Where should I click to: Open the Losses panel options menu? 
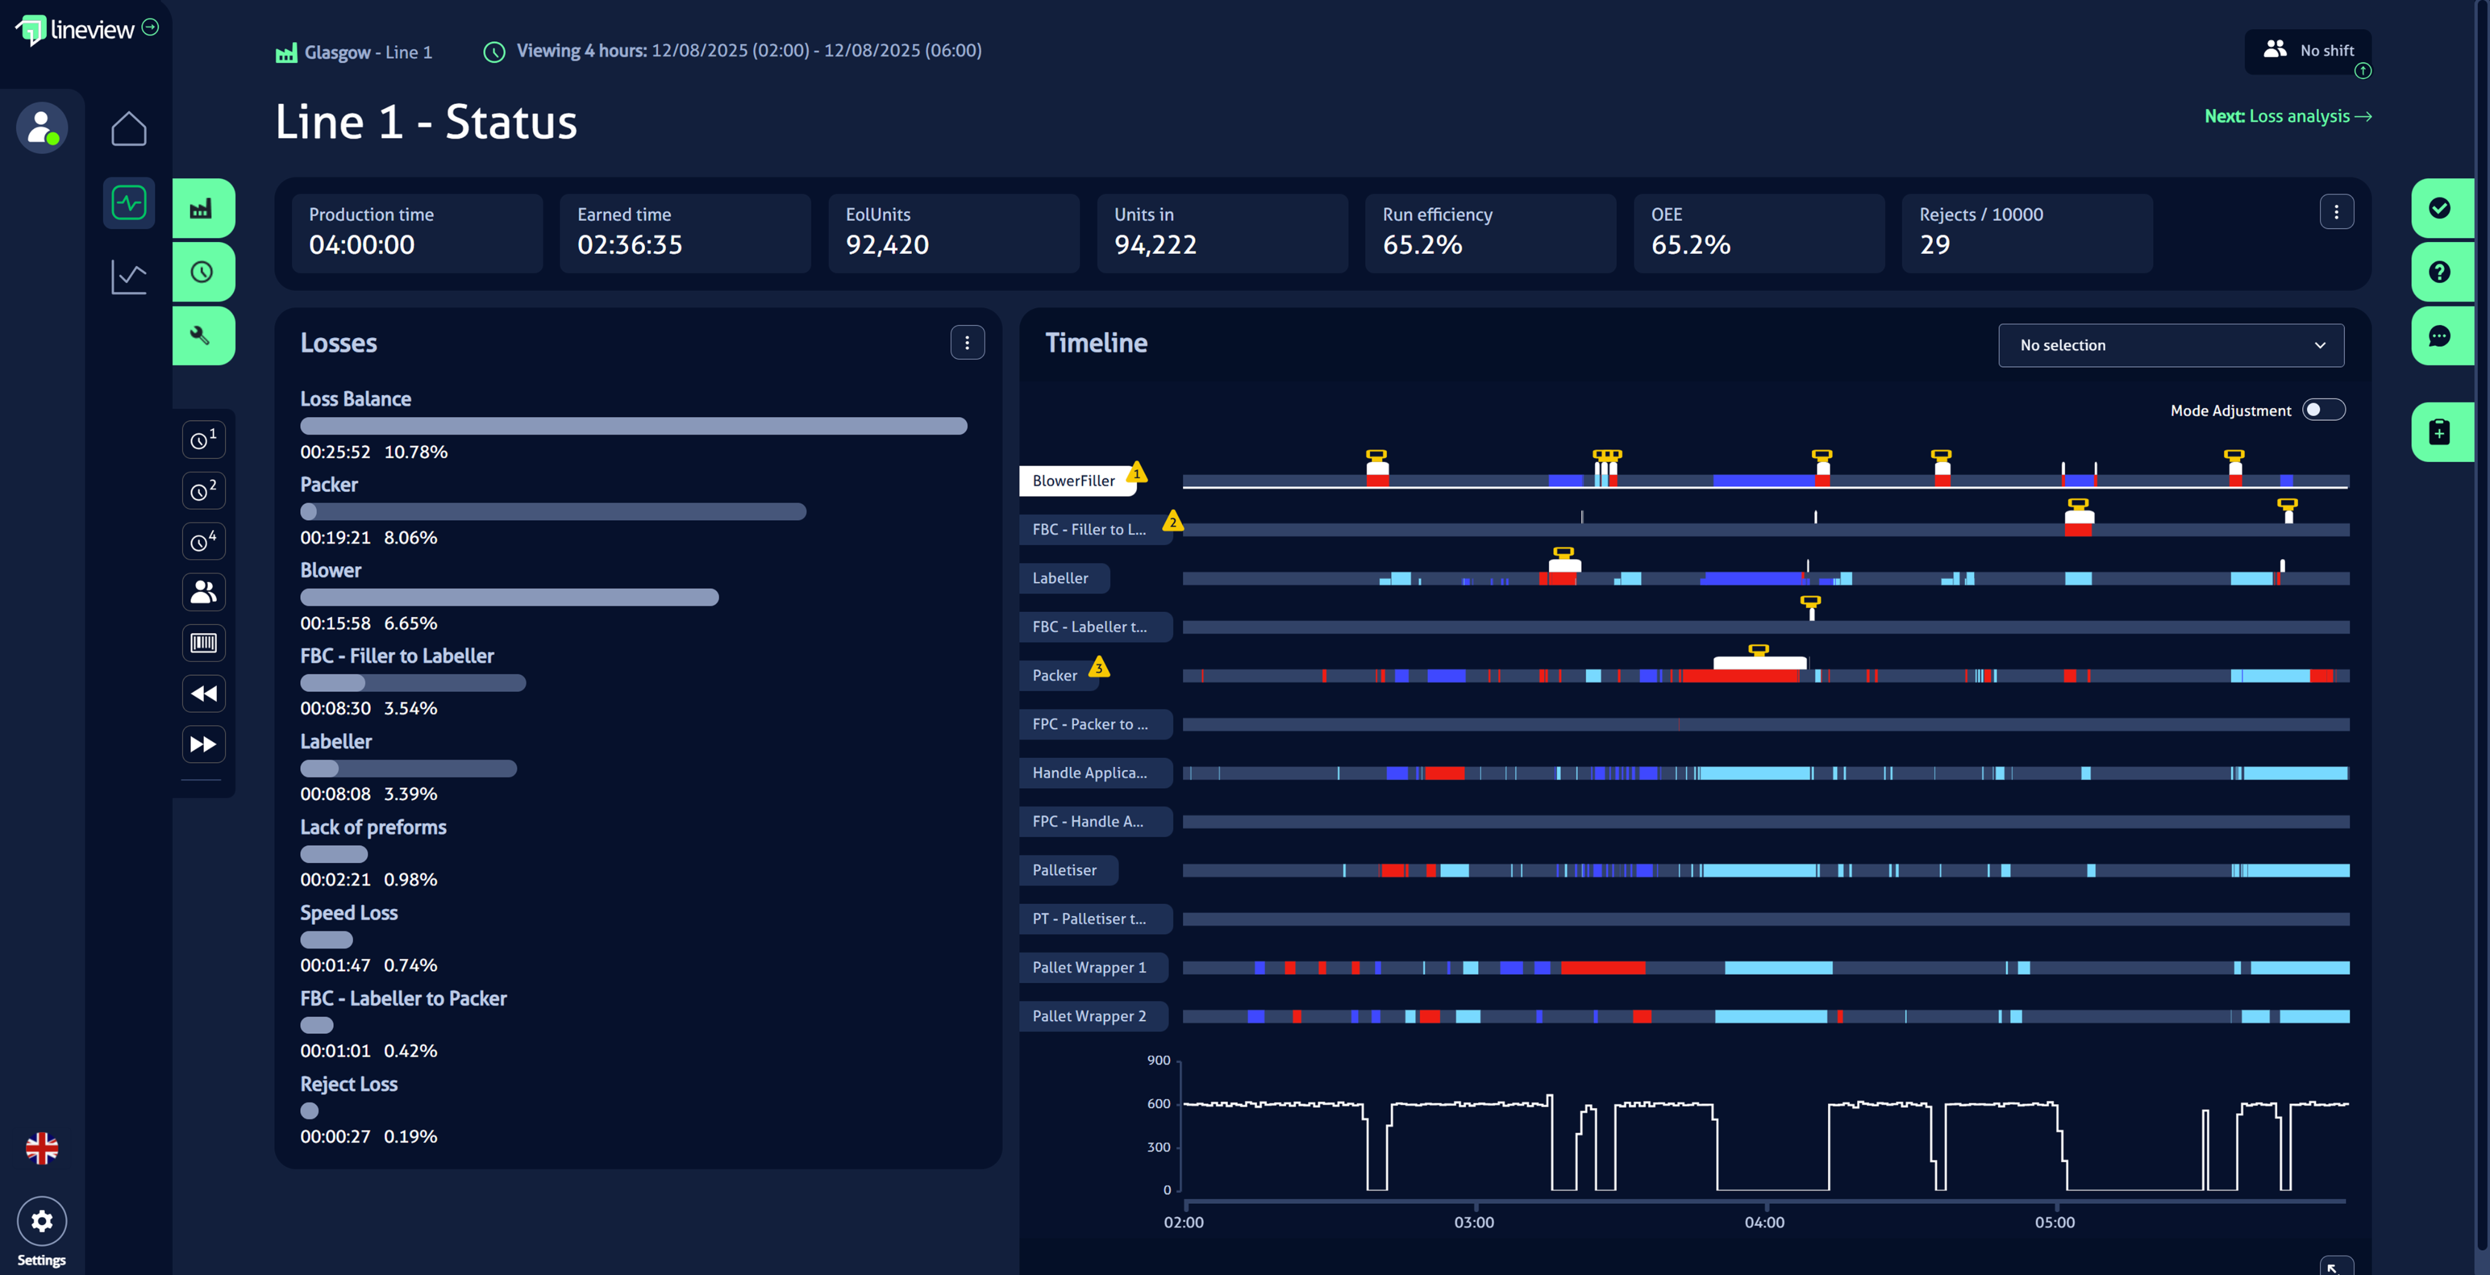[x=967, y=342]
